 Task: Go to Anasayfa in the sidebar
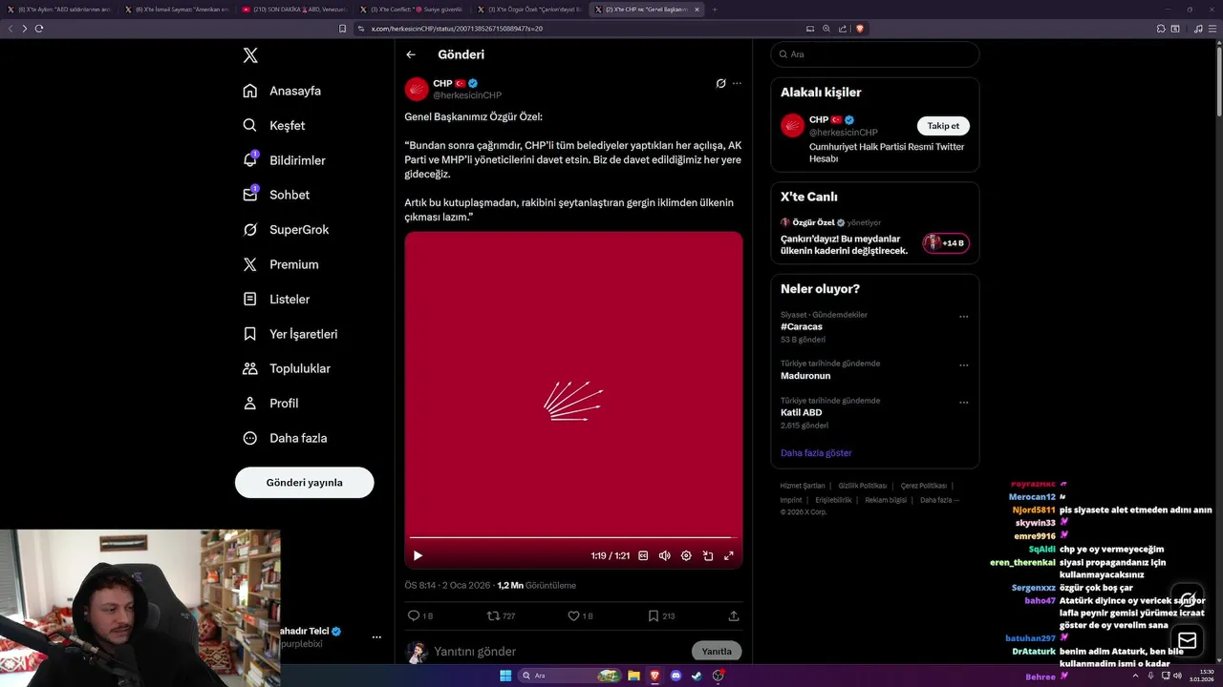coord(282,91)
